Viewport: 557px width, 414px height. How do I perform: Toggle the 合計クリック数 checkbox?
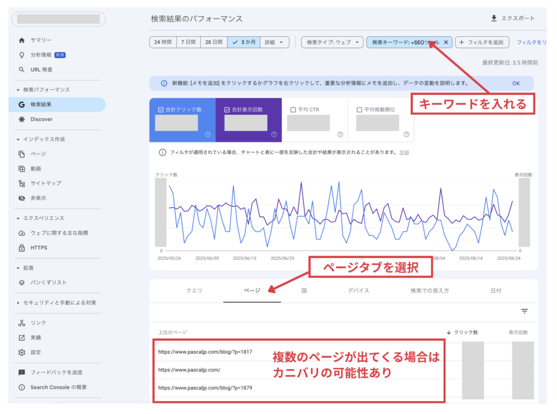tap(160, 110)
